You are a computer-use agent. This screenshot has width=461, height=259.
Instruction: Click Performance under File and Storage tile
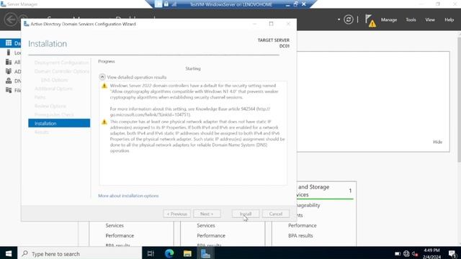click(x=303, y=225)
